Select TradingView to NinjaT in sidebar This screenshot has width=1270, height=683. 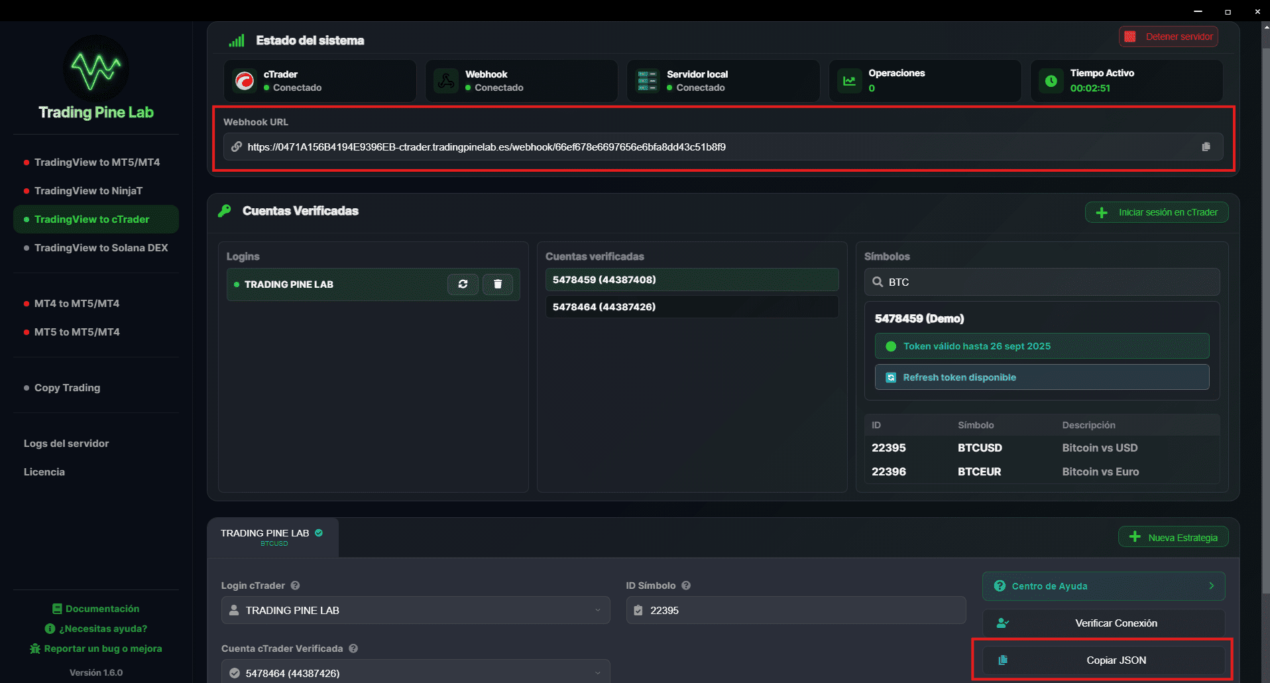point(89,190)
